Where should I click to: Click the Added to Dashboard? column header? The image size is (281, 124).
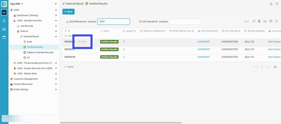tap(152, 31)
